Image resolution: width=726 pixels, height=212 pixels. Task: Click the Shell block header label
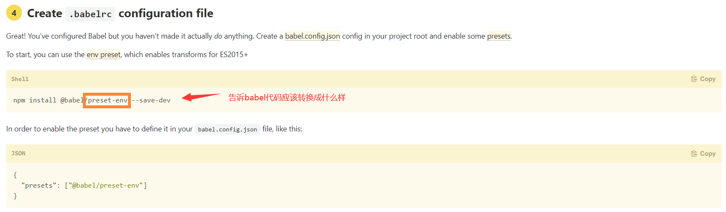(20, 79)
